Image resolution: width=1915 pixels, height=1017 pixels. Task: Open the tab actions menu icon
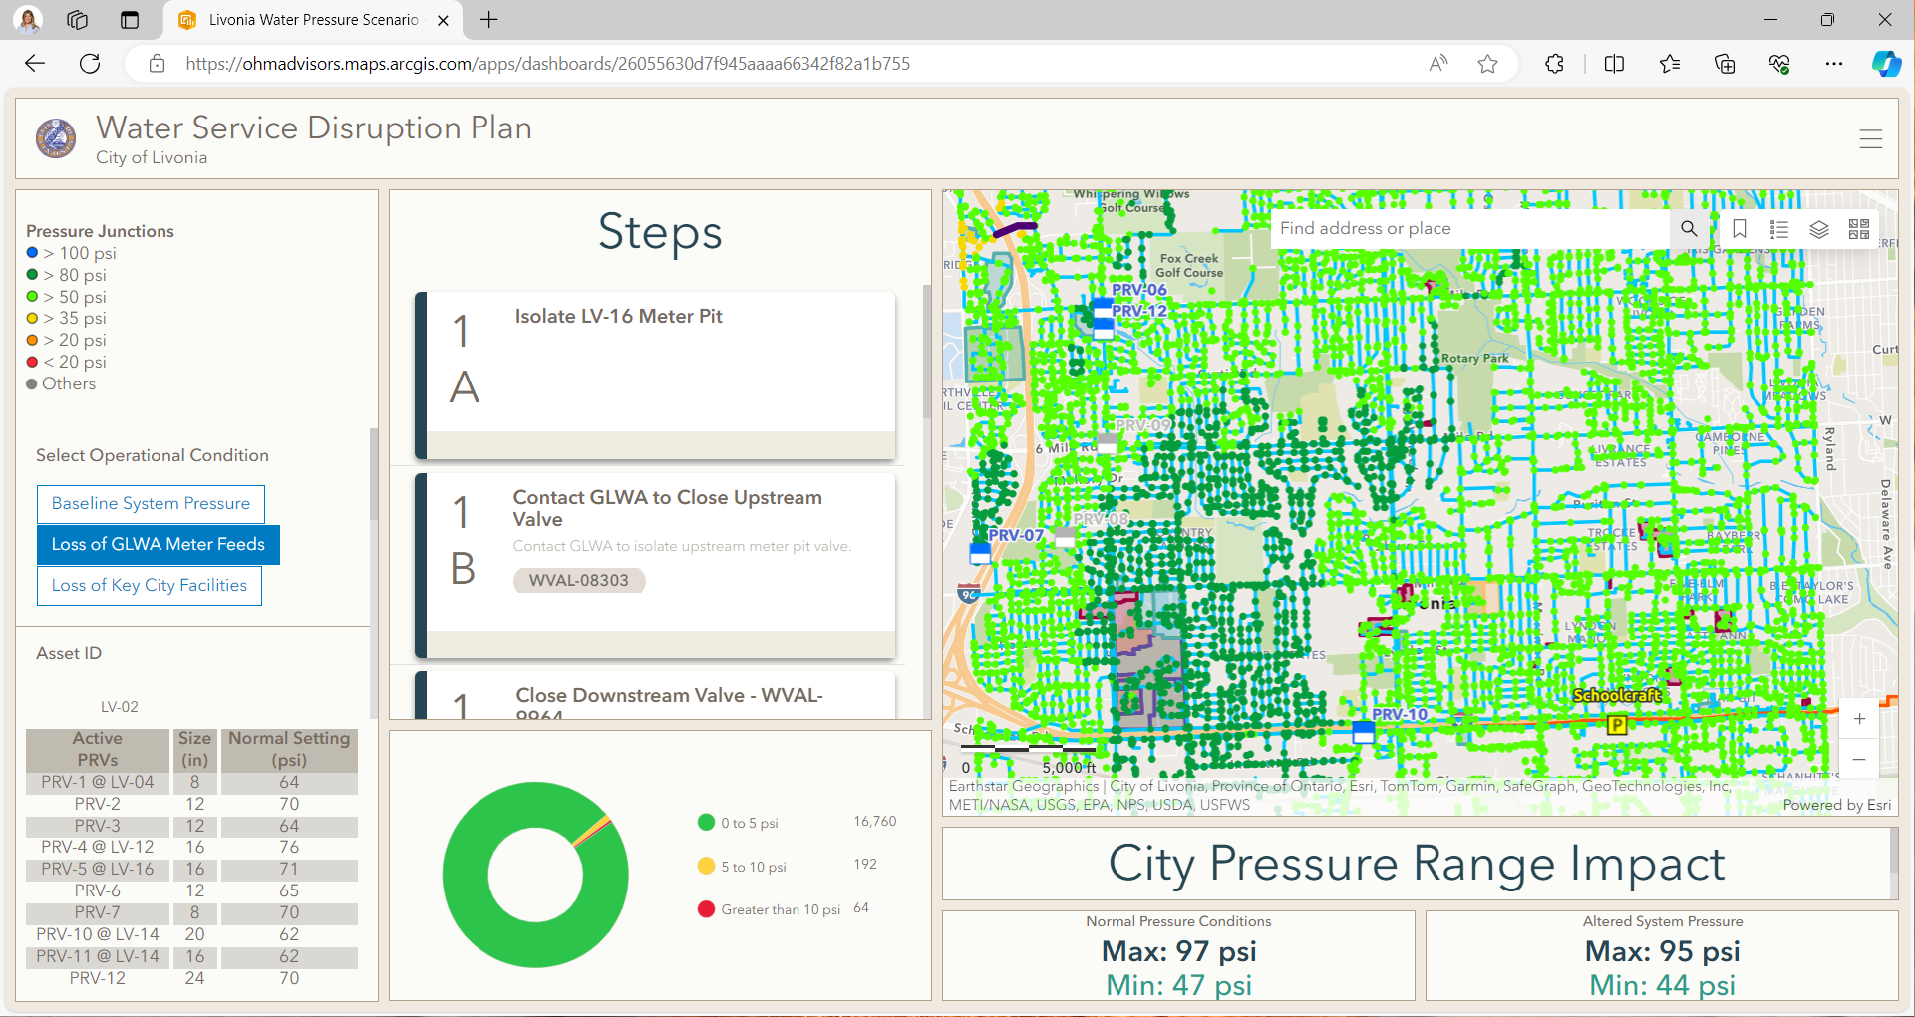[130, 20]
